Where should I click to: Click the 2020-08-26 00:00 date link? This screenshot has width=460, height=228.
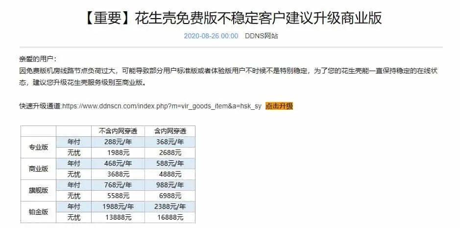click(x=211, y=36)
